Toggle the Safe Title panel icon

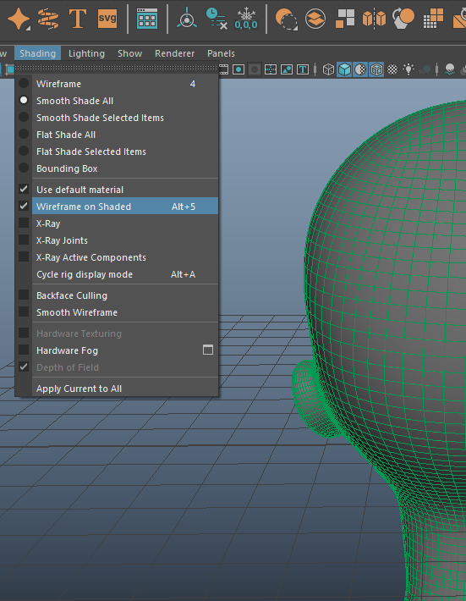303,69
